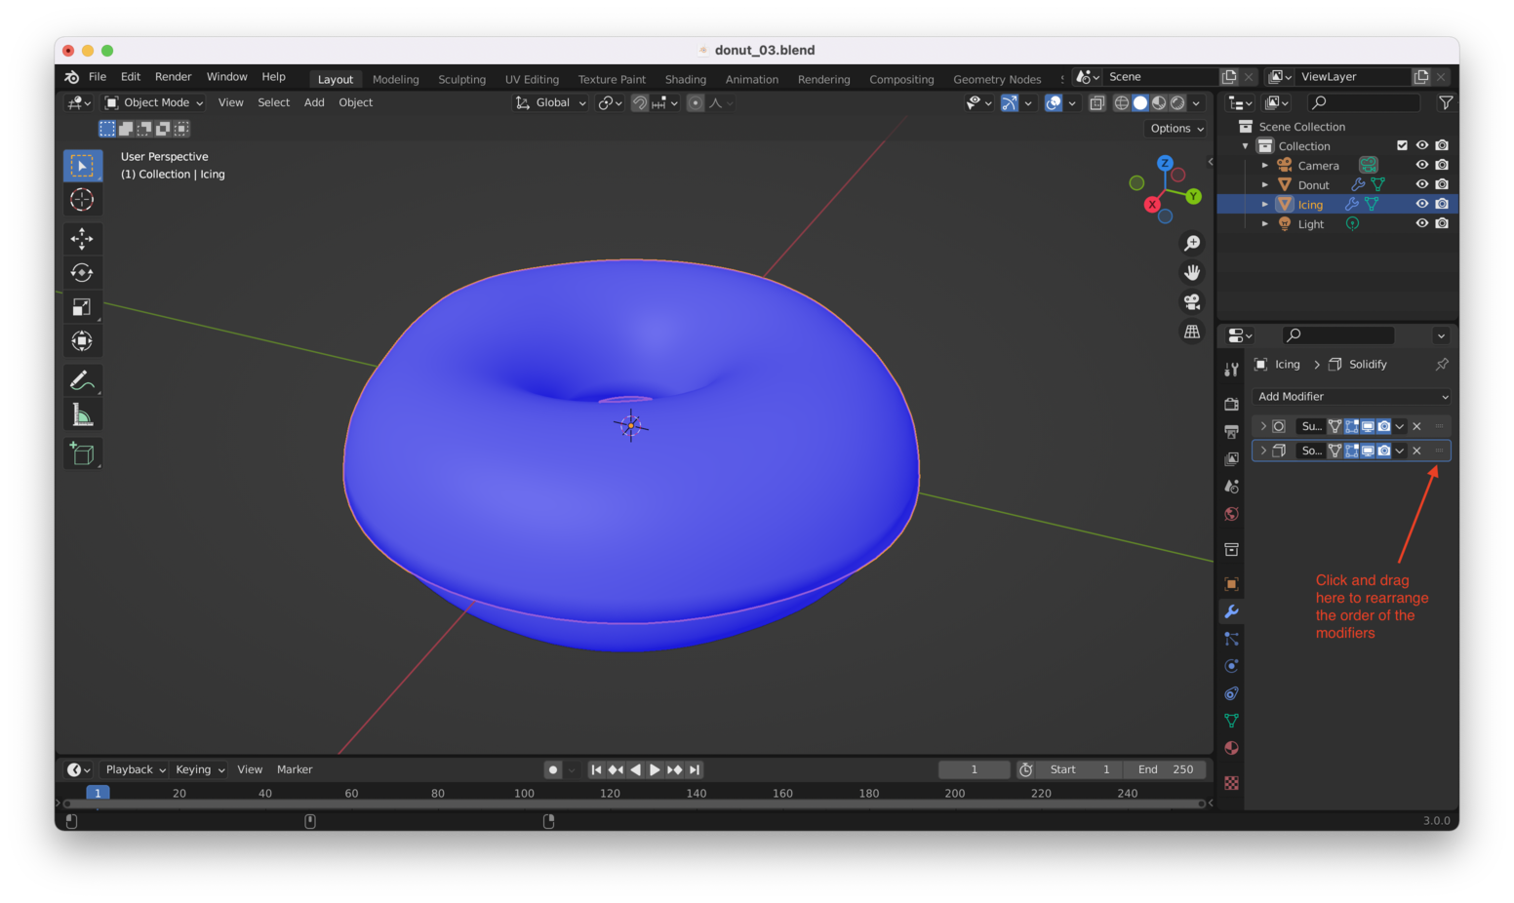This screenshot has height=903, width=1514.
Task: Disable the Icing object in renders
Action: pos(1443,203)
